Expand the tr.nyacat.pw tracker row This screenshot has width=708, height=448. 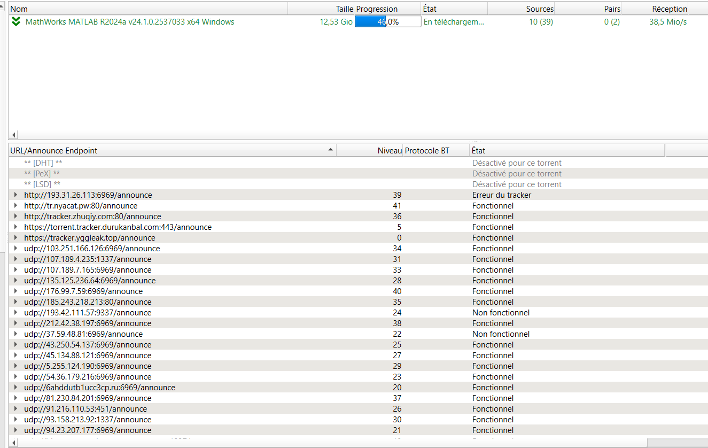pos(15,206)
